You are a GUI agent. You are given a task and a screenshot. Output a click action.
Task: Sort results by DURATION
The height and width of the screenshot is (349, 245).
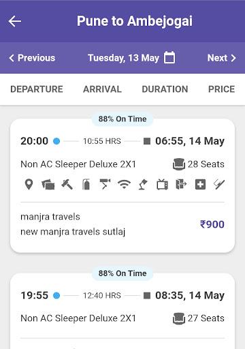165,89
